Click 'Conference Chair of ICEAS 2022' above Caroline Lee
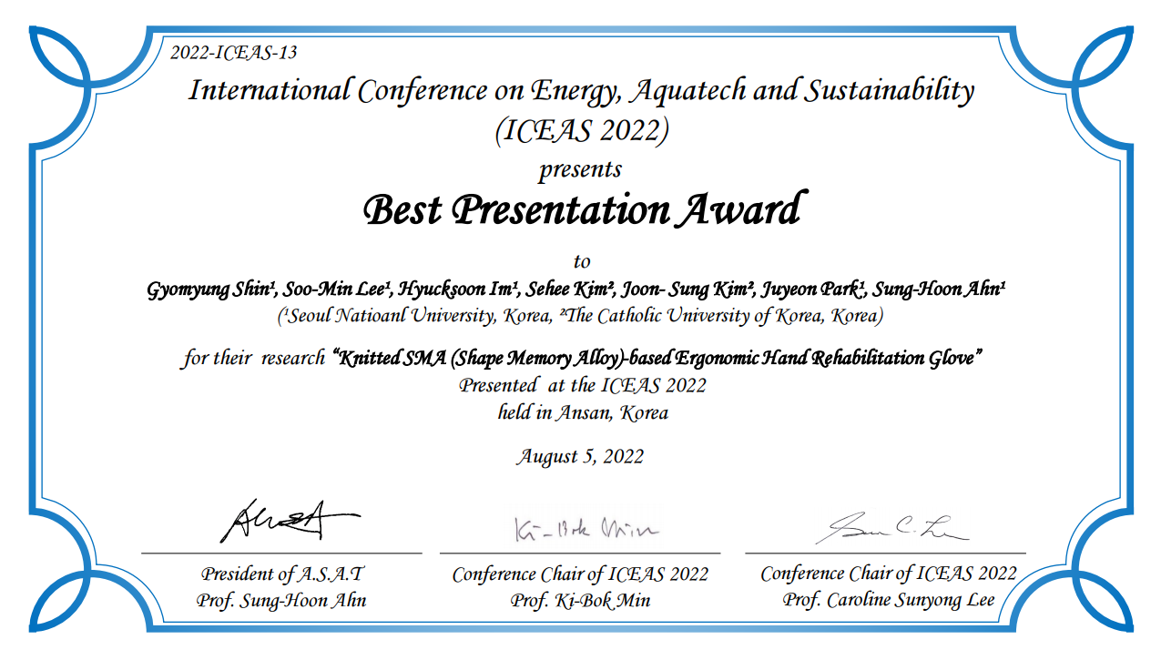1161x650 pixels. tap(888, 574)
